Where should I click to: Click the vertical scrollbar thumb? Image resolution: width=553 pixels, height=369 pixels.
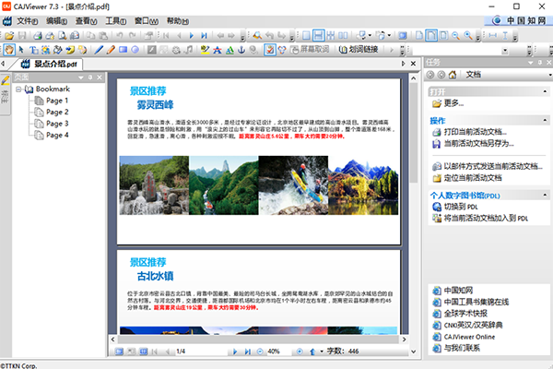point(413,133)
